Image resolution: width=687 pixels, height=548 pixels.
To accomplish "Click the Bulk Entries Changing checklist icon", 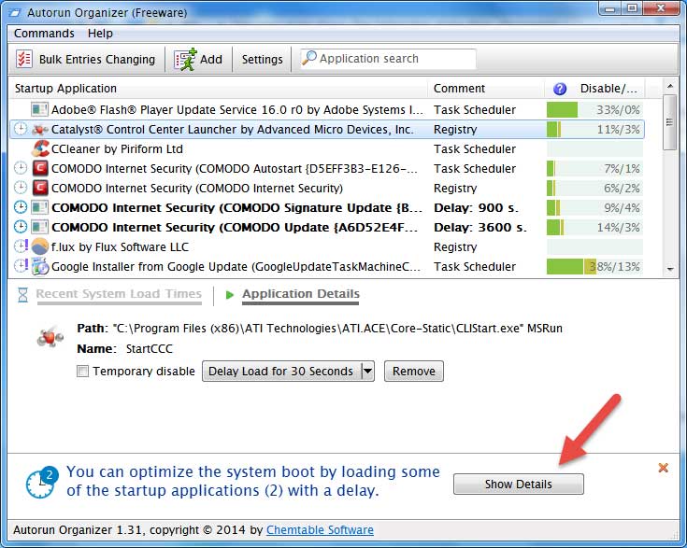I will tap(24, 59).
